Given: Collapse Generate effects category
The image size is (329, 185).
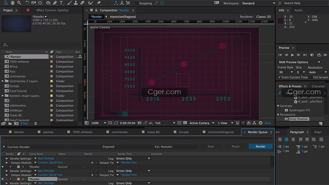Looking at the screenshot, I should [x=278, y=106].
